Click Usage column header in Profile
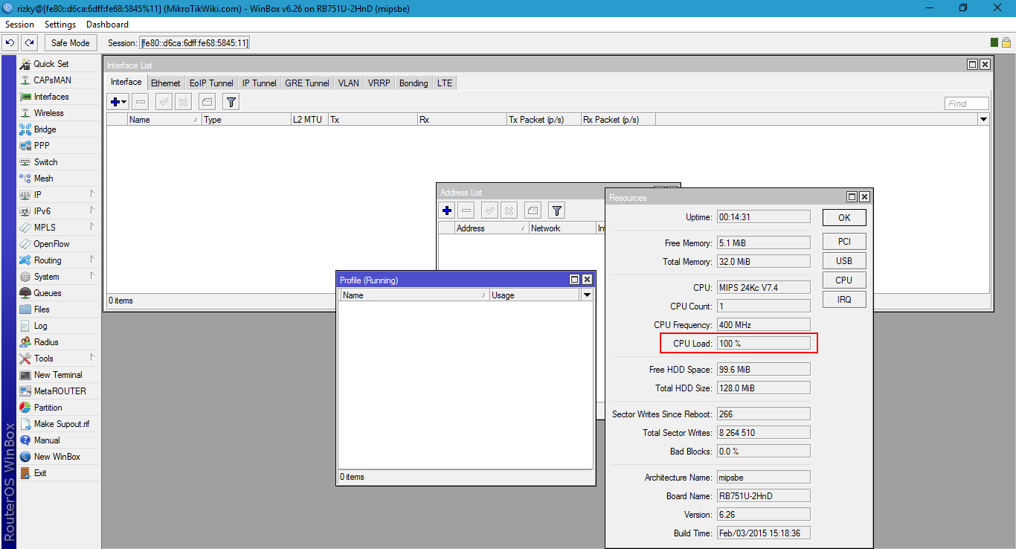Screen dimensions: 1016x549 coord(535,295)
